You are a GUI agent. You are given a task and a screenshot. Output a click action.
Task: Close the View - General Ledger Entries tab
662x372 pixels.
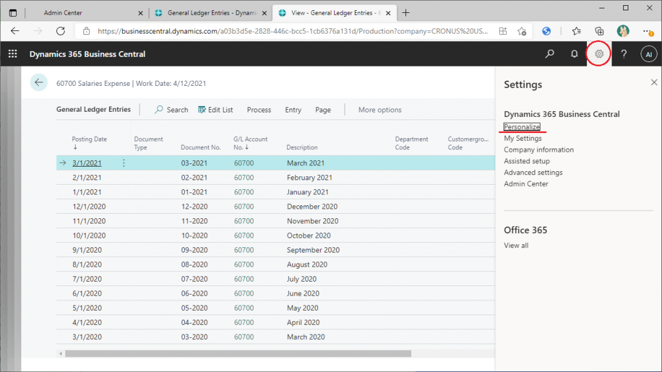388,13
